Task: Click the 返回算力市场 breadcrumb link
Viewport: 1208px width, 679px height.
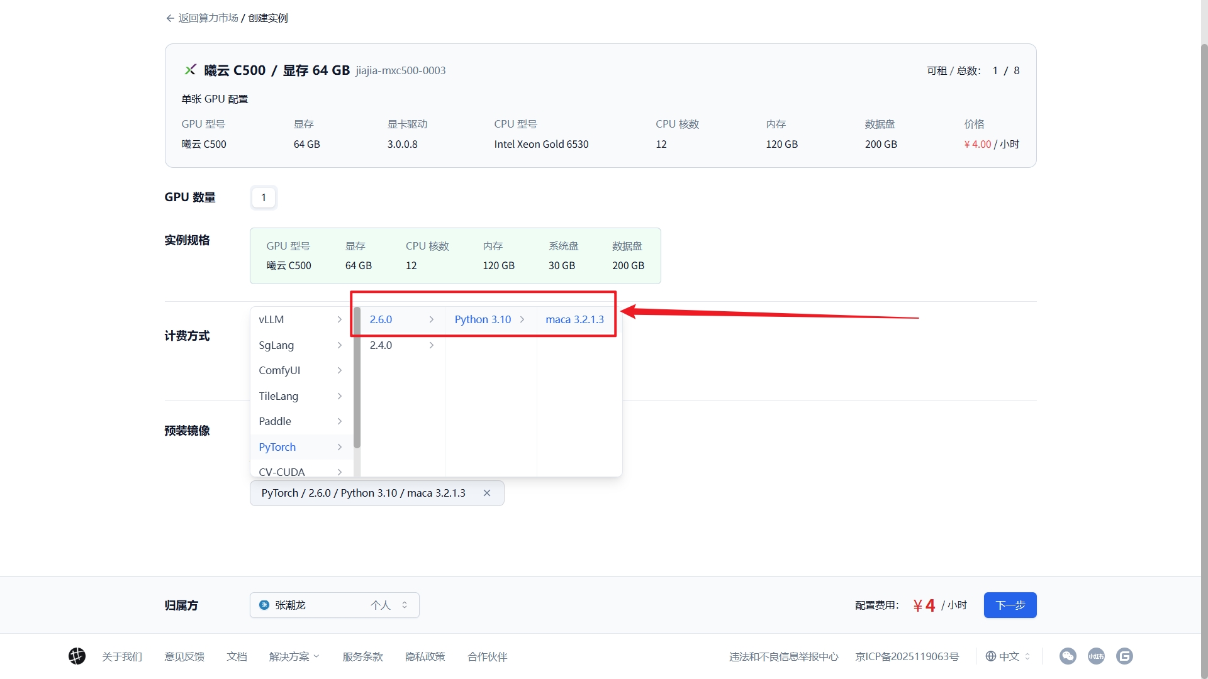Action: click(208, 18)
